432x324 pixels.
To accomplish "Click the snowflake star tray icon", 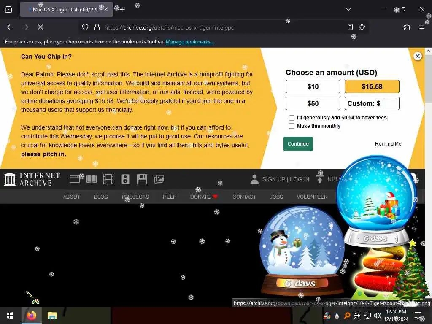I will click(x=357, y=316).
